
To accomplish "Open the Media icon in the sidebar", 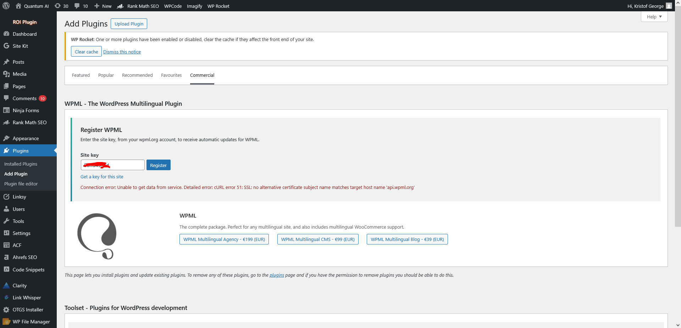I will (6, 74).
